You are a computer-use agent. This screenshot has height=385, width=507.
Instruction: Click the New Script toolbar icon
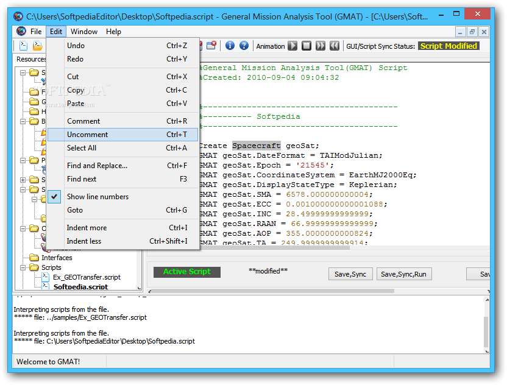coord(23,46)
